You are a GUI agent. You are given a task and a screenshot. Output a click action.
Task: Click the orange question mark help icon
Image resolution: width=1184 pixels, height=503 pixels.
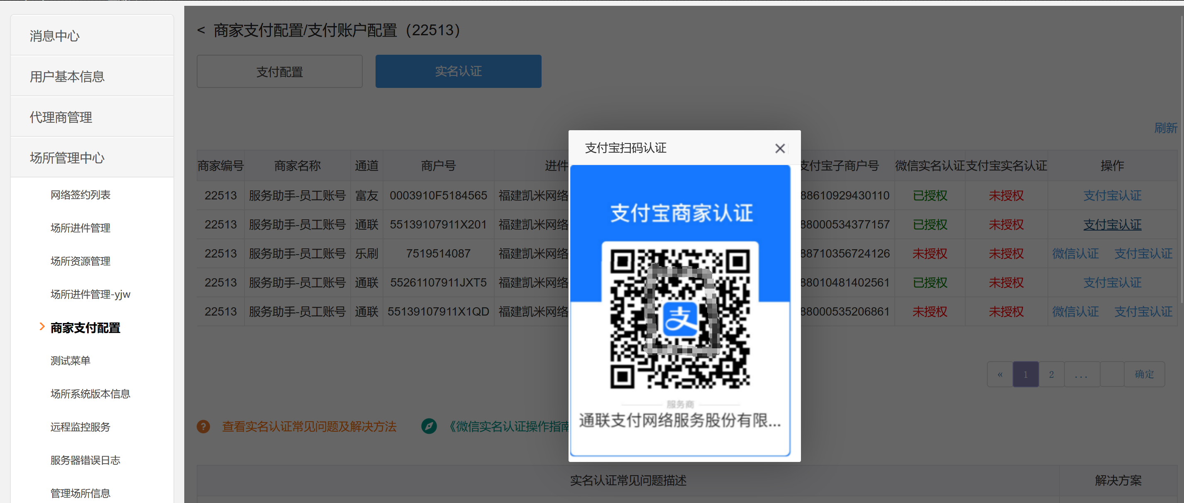tap(203, 427)
